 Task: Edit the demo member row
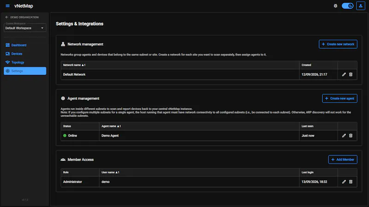pos(344,182)
